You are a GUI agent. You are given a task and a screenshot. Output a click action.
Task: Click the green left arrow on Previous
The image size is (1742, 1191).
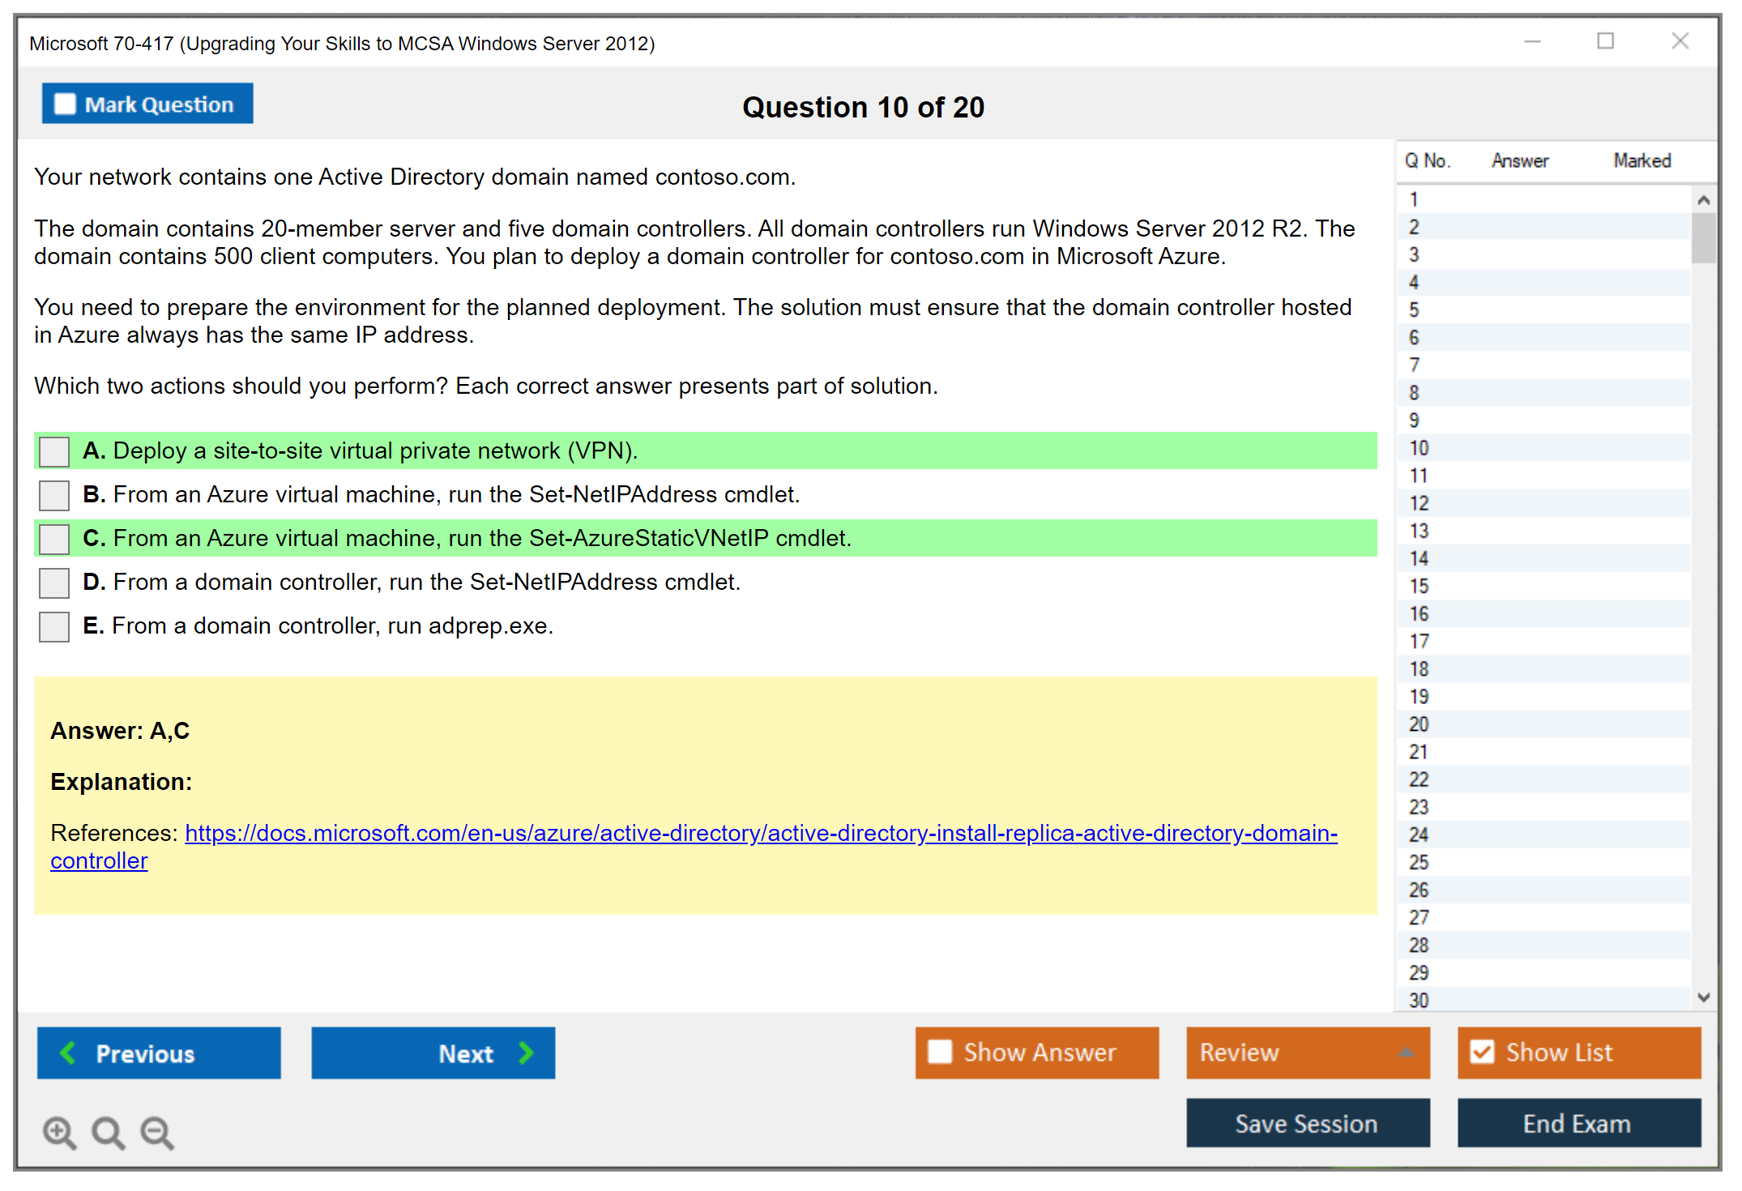coord(69,1052)
